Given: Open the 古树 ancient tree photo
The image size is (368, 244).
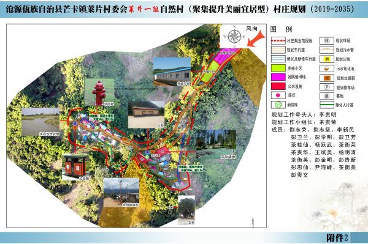Looking at the screenshot, I should point(186,210).
